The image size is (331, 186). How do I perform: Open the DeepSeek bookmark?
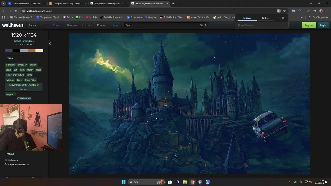tap(151, 17)
